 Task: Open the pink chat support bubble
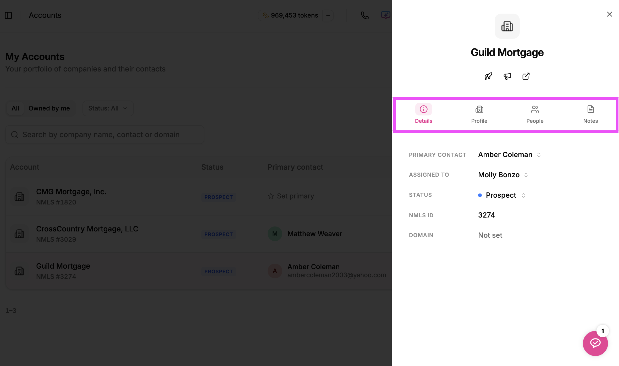pyautogui.click(x=595, y=343)
